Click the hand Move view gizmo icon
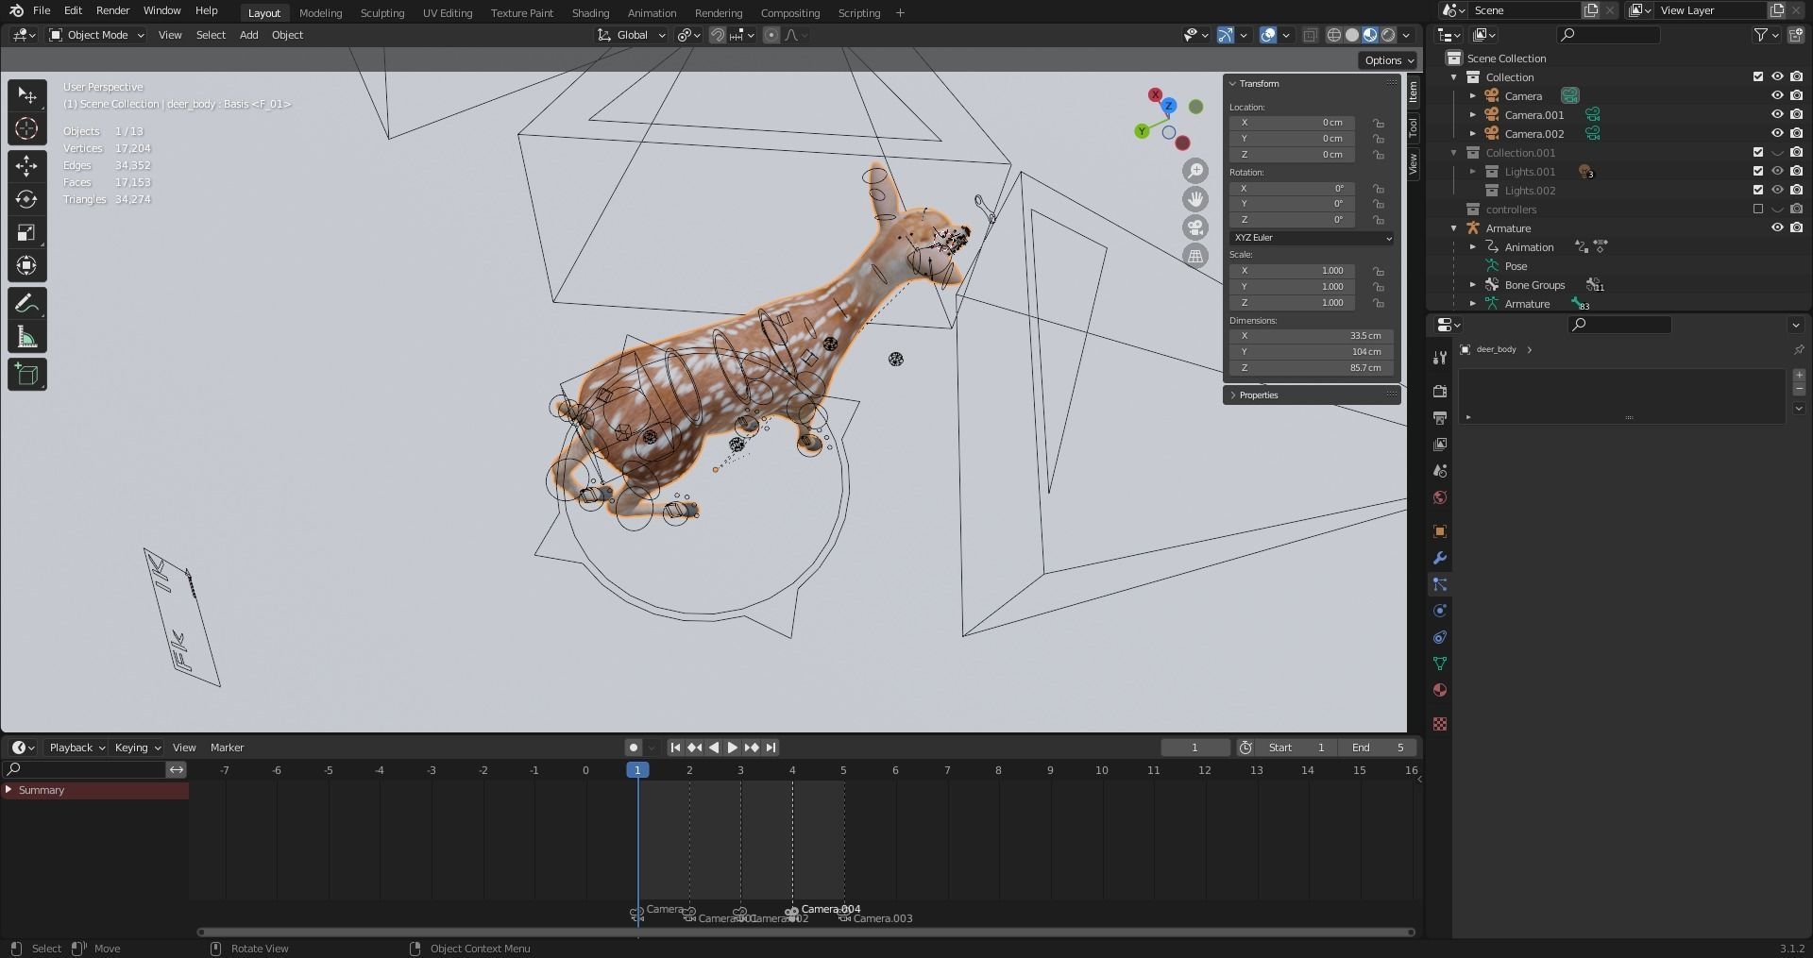The width and height of the screenshot is (1813, 958). (x=1195, y=199)
